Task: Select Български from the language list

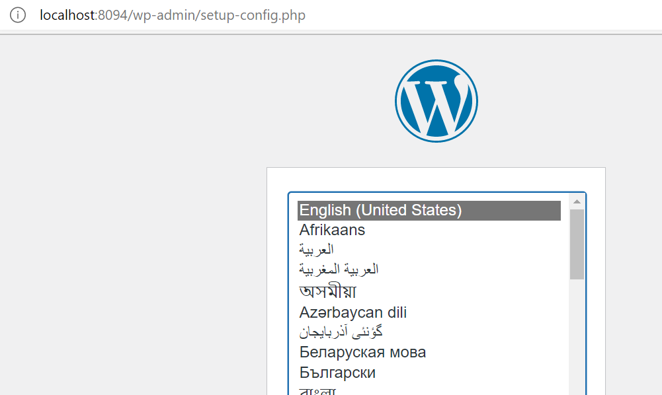Action: tap(429, 373)
